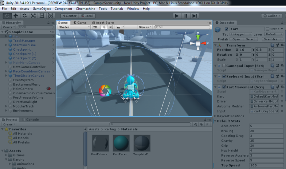Click the prefab Open button

click(236, 39)
